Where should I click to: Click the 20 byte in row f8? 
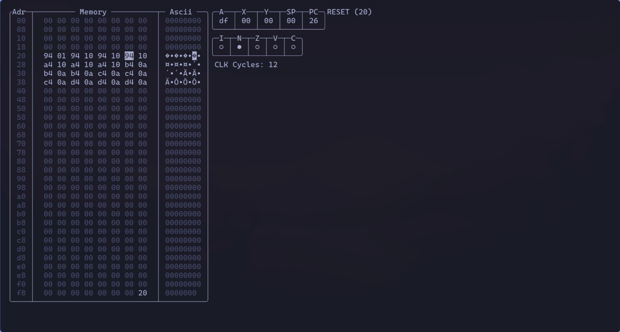coord(143,293)
